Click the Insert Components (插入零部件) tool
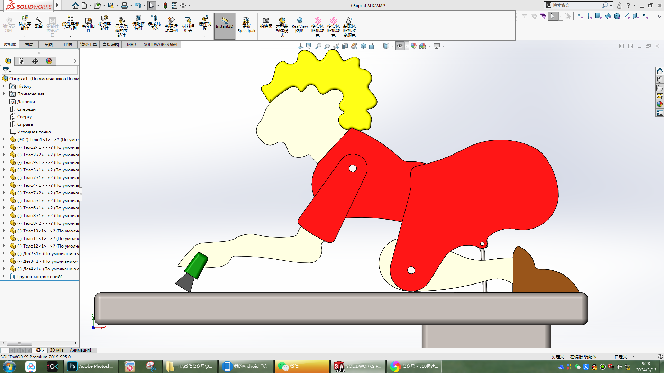Viewport: 664px width, 373px height. click(25, 23)
